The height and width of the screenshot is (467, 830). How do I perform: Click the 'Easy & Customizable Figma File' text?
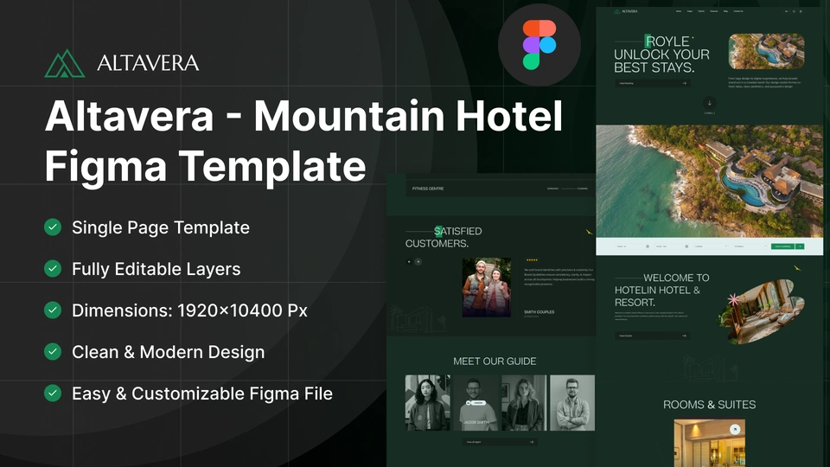(202, 393)
